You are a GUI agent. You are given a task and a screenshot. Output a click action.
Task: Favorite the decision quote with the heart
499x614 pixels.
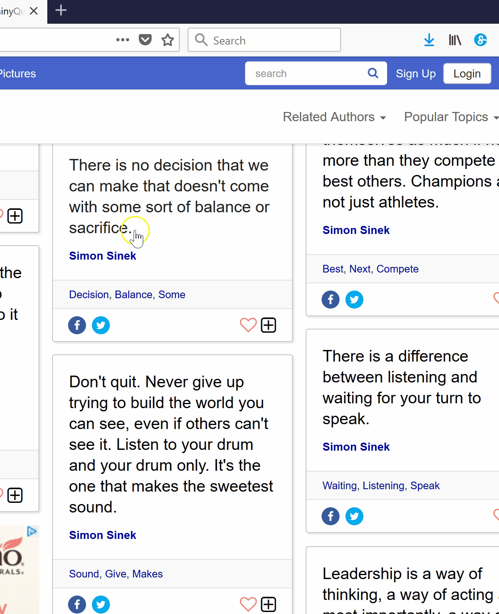tap(248, 325)
